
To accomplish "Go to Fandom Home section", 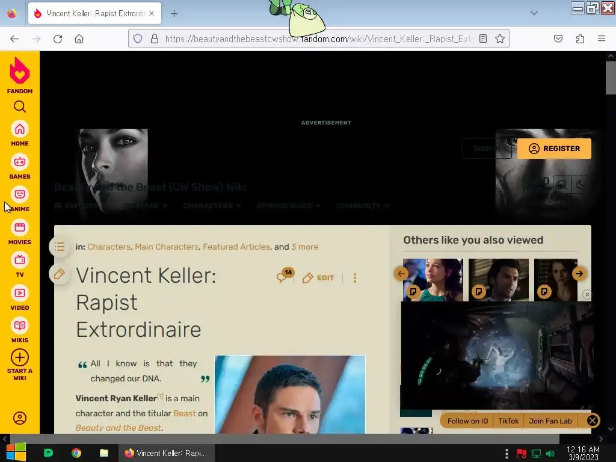I will click(x=20, y=134).
